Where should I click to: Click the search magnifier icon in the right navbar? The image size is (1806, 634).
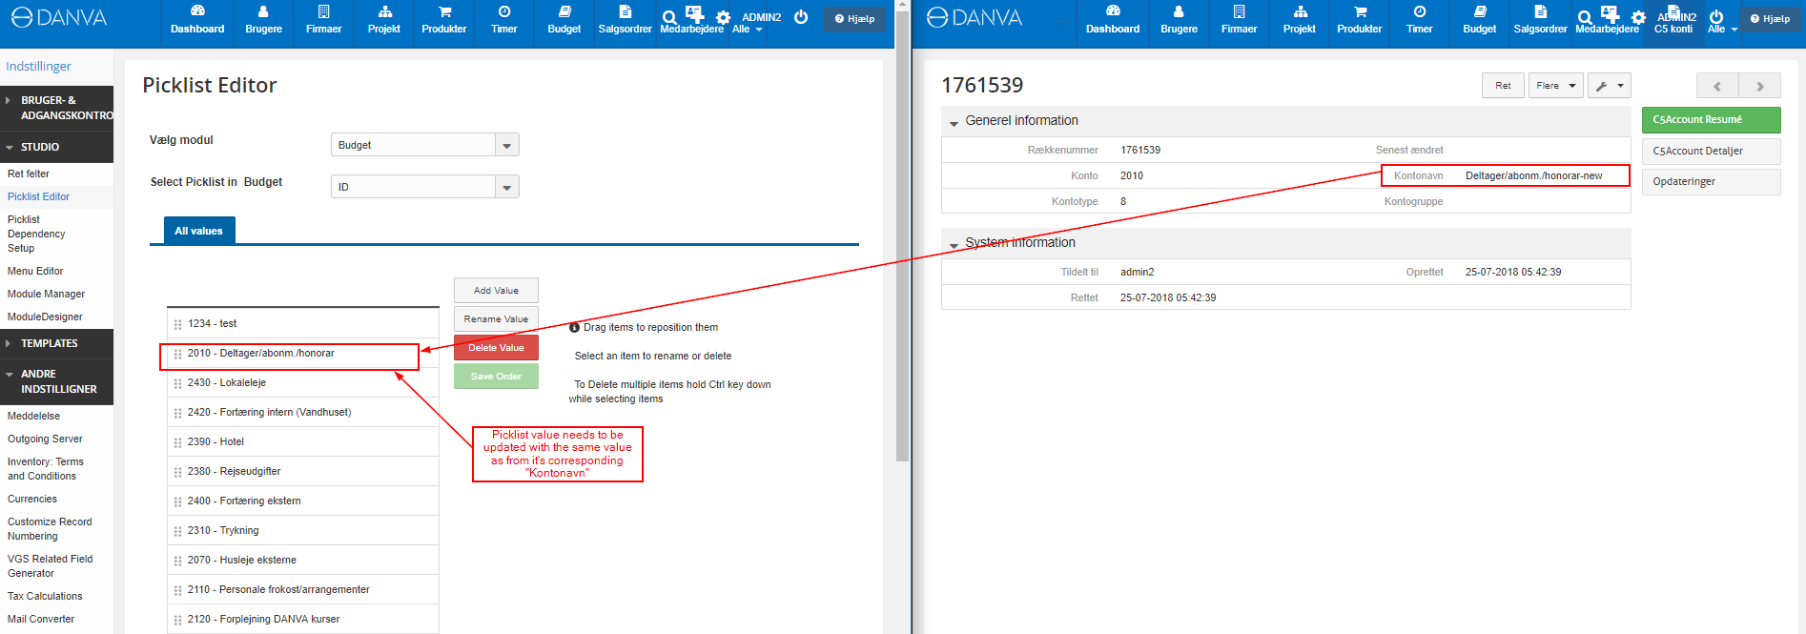pos(1585,18)
